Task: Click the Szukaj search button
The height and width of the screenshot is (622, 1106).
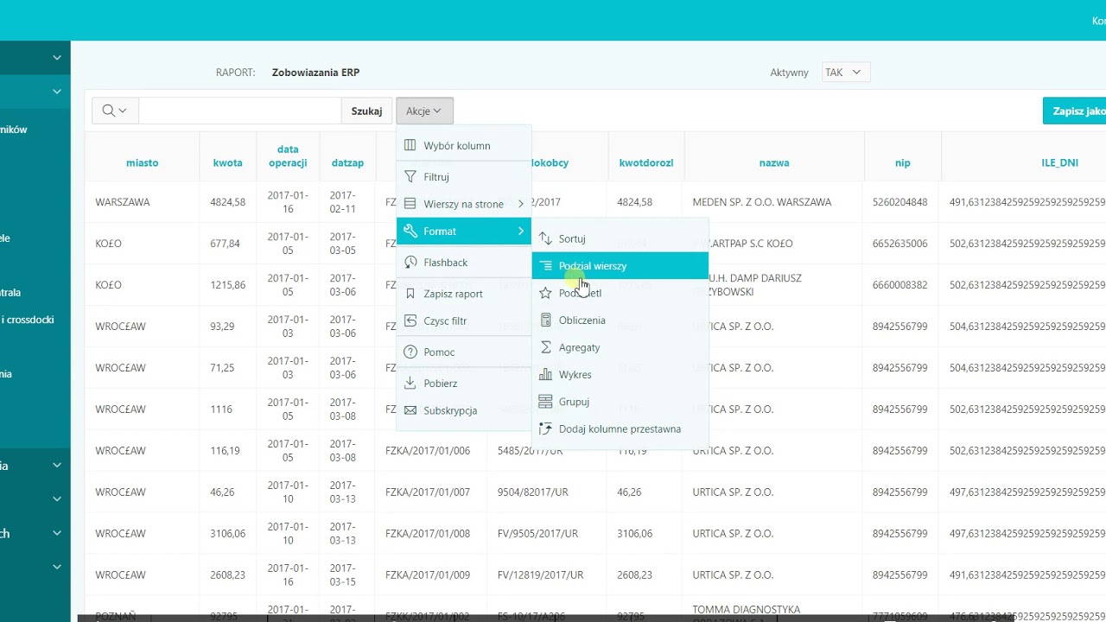Action: click(366, 111)
